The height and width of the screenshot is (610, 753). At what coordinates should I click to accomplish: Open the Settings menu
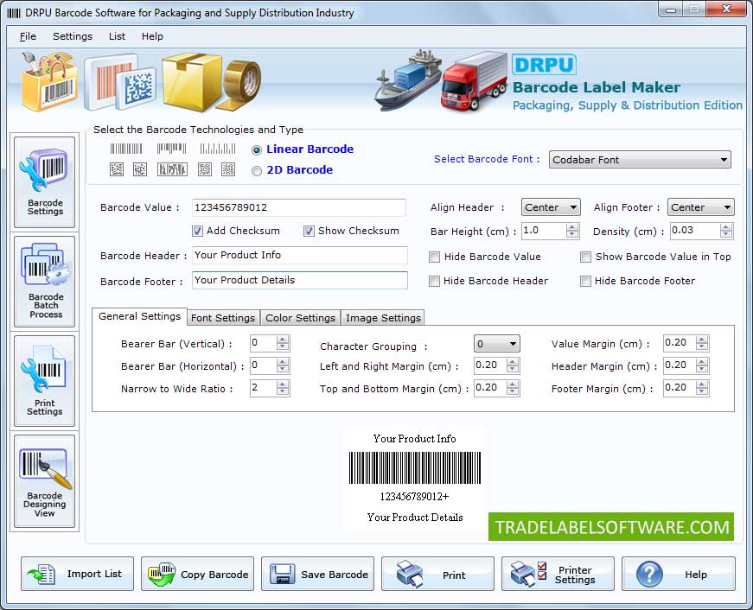(73, 36)
